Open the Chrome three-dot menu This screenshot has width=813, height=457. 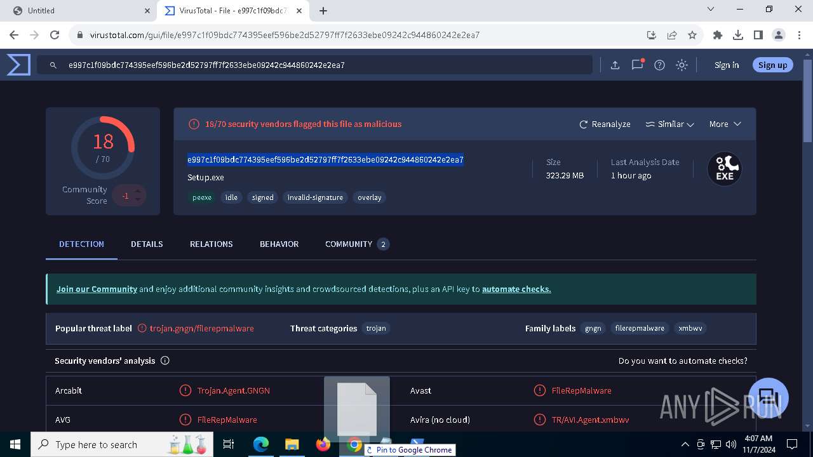800,35
